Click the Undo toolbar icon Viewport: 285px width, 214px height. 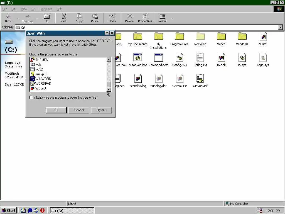112,16
